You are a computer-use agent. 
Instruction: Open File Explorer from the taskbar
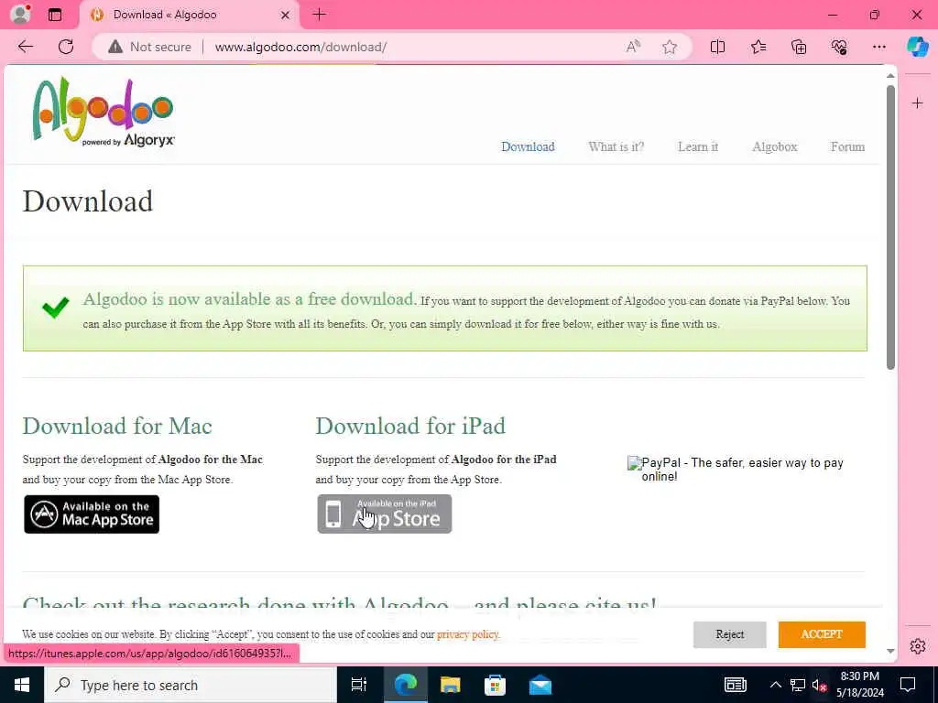(x=451, y=685)
